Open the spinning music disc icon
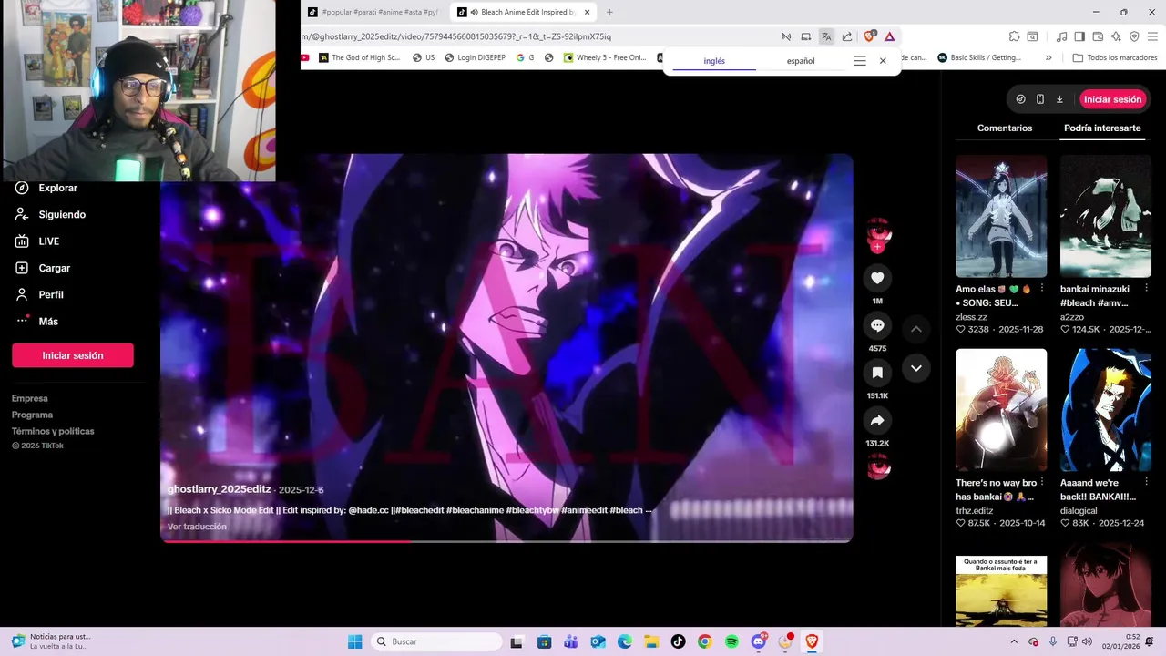This screenshot has height=656, width=1166. coord(878,466)
